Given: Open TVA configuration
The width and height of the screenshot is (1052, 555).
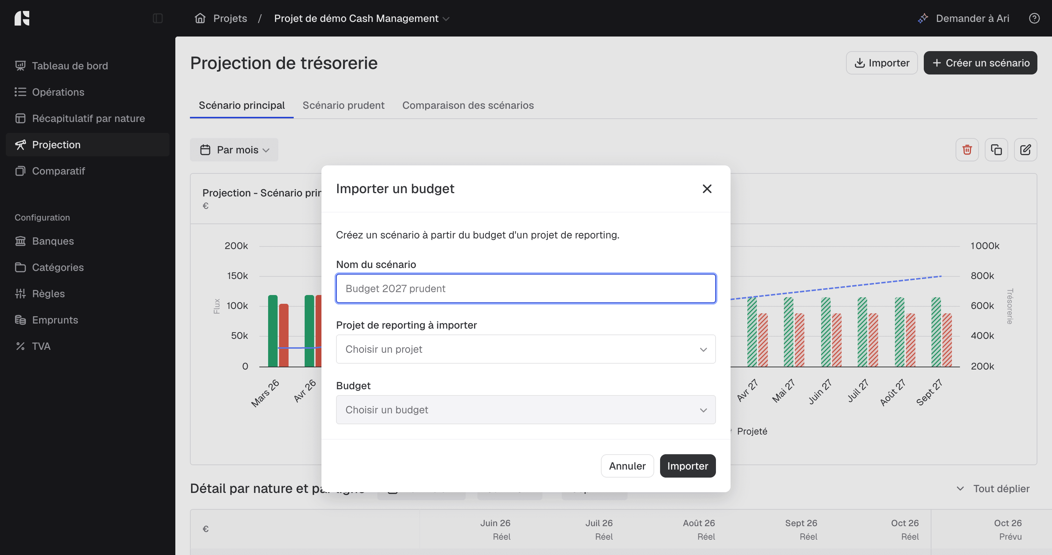Looking at the screenshot, I should pos(87,346).
